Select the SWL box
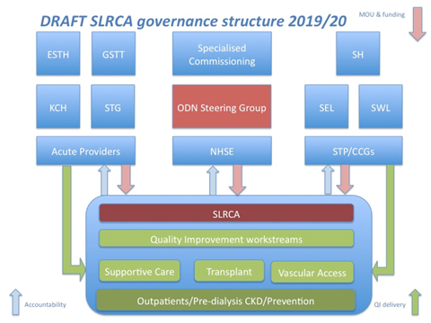Image resolution: width=431 pixels, height=323 pixels. pyautogui.click(x=381, y=107)
